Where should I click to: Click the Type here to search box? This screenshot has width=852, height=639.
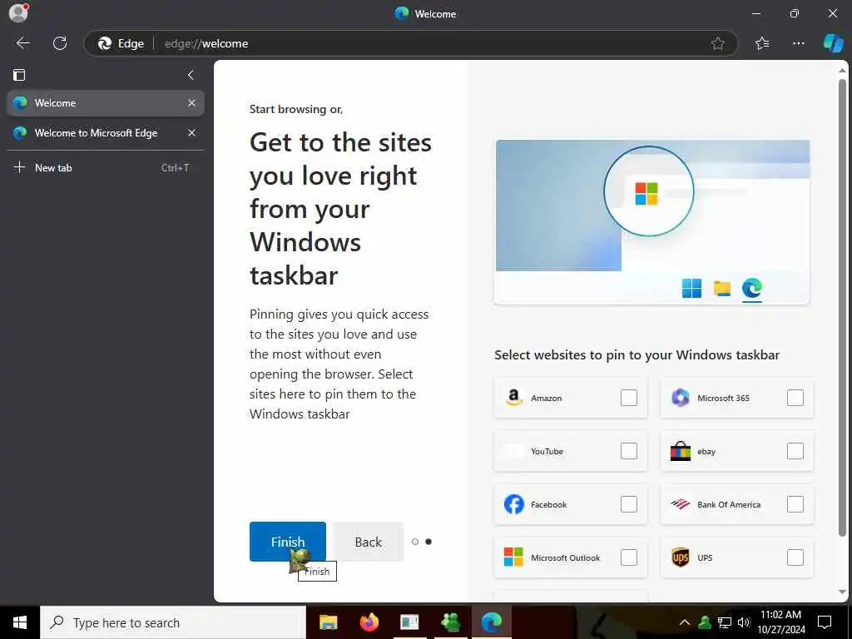click(x=173, y=622)
